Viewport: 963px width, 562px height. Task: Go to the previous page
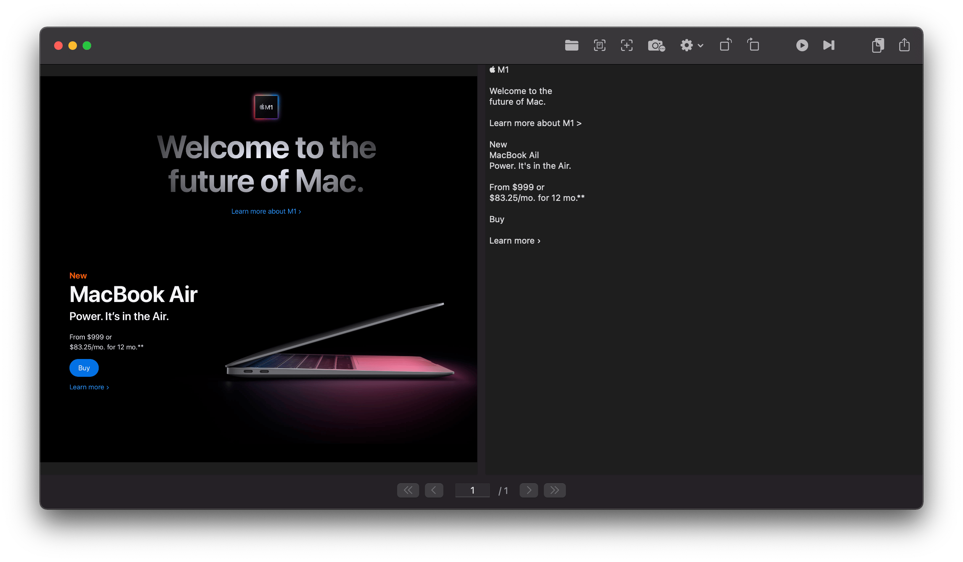pos(434,490)
